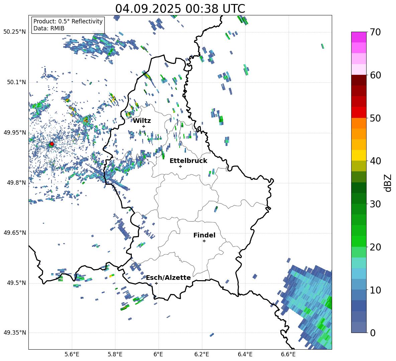
Task: Click the Ettelbruck station cross marker
Action: (x=180, y=166)
